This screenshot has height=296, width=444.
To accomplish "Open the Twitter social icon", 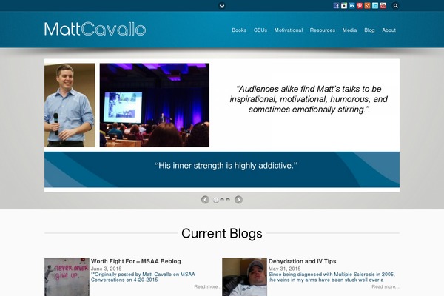I will point(375,6).
